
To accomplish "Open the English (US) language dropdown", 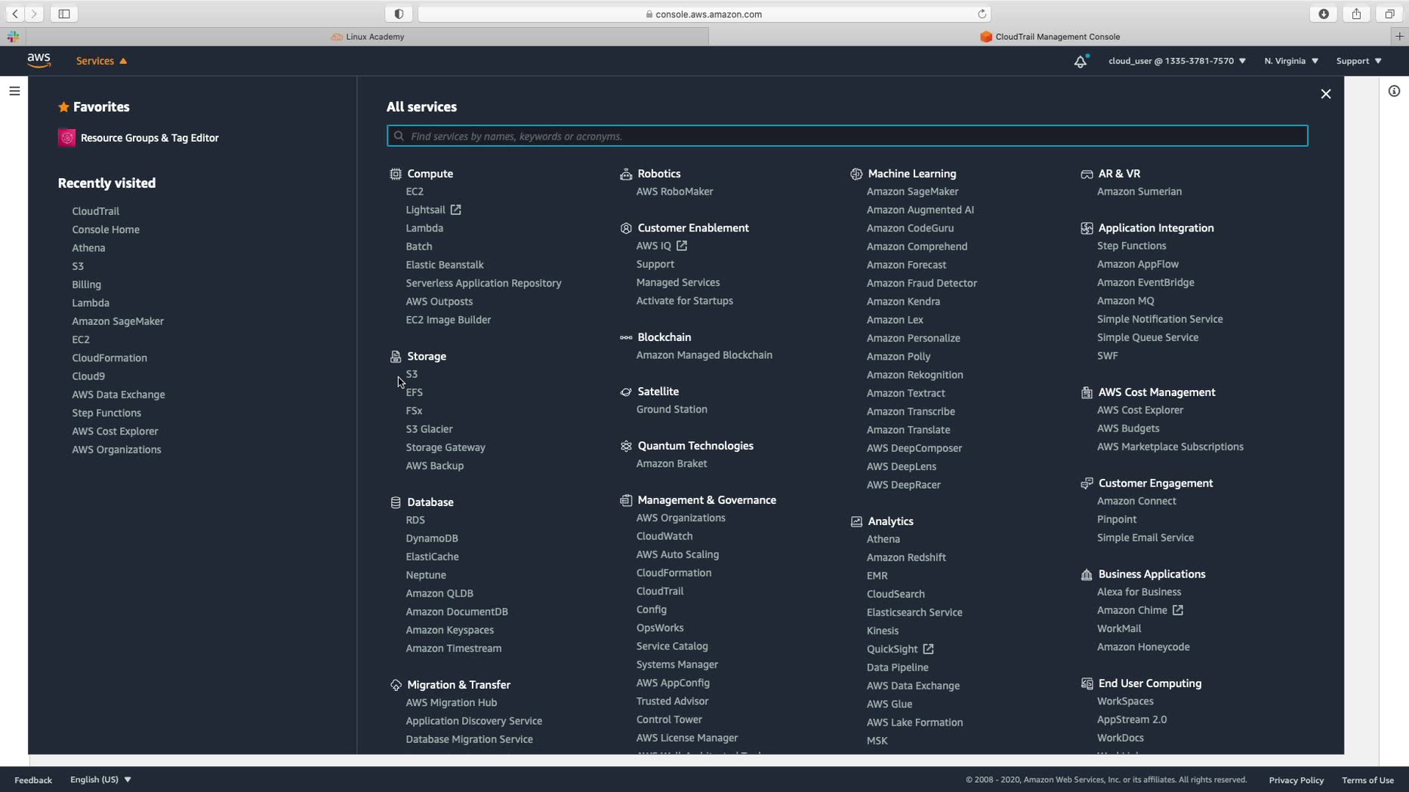I will 100,779.
